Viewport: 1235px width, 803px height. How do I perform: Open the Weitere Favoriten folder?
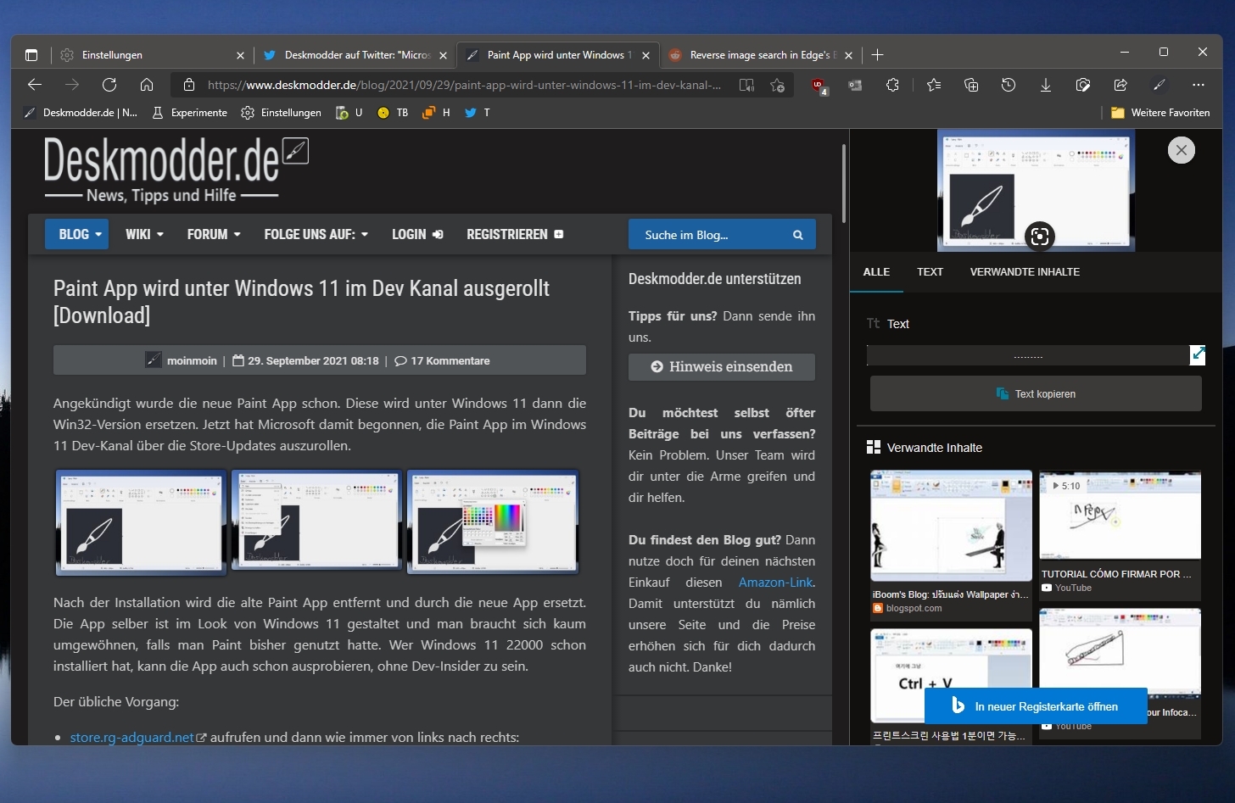click(1160, 113)
